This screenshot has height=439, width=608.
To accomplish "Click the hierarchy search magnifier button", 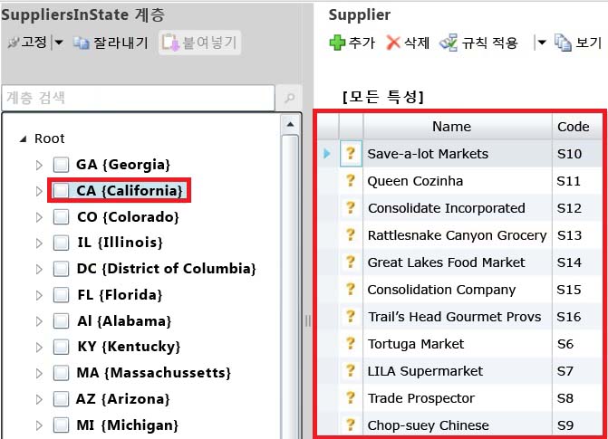I will 289,98.
